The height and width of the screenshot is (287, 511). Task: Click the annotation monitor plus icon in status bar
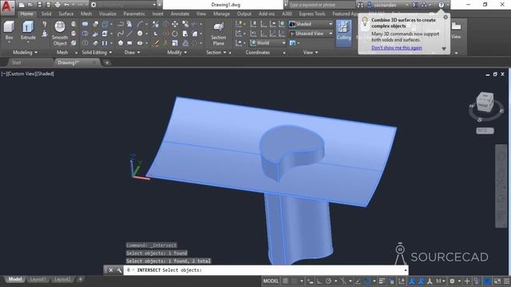point(466,281)
